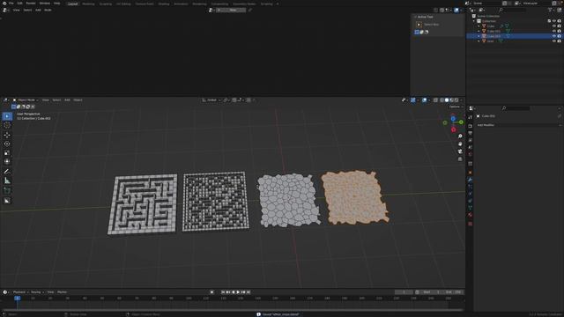Select the Select Box tool in viewport toolbar
Image resolution: width=564 pixels, height=317 pixels.
coord(7,116)
